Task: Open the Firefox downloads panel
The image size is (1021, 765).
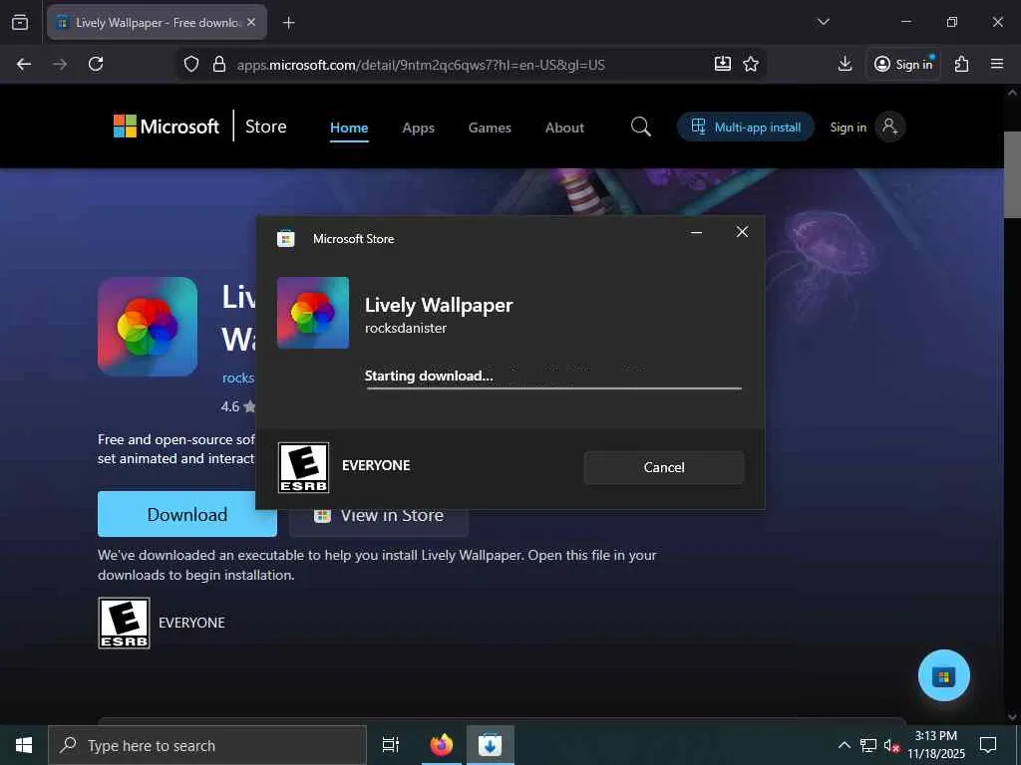Action: tap(845, 64)
